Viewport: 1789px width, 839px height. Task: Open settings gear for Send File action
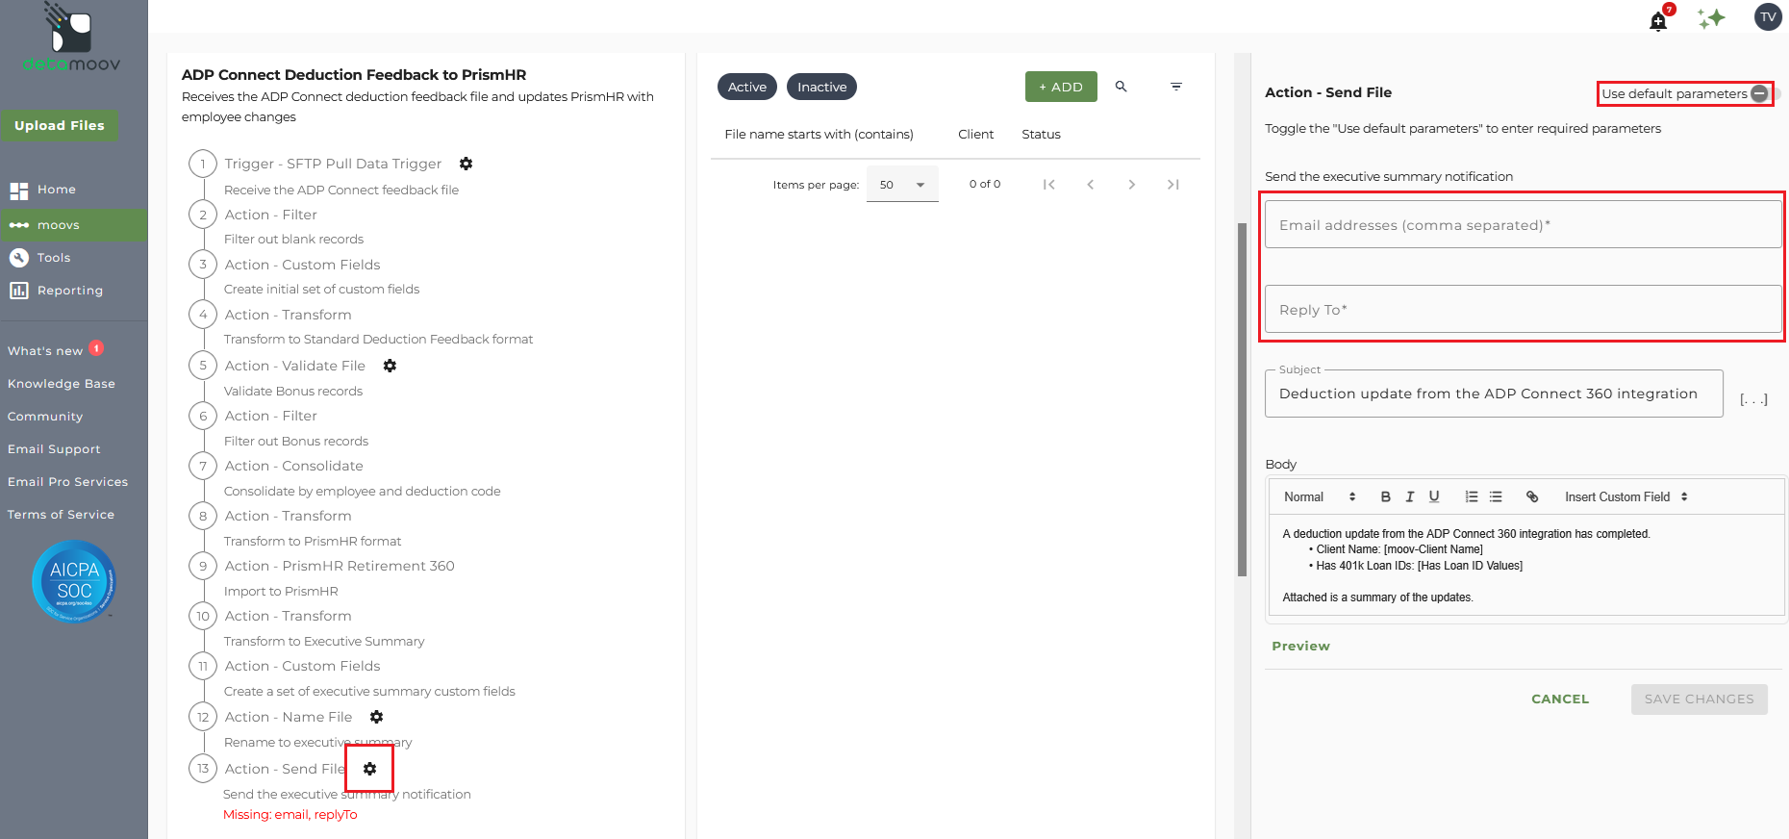pos(369,769)
